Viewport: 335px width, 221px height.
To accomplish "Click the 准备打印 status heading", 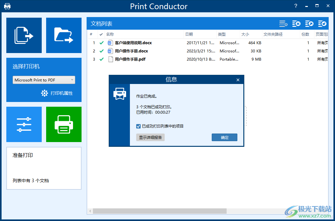I will pyautogui.click(x=23, y=155).
